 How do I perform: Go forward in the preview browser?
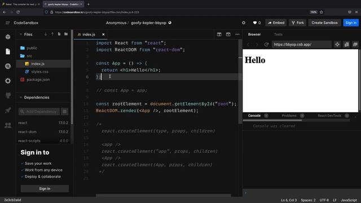(x=257, y=45)
